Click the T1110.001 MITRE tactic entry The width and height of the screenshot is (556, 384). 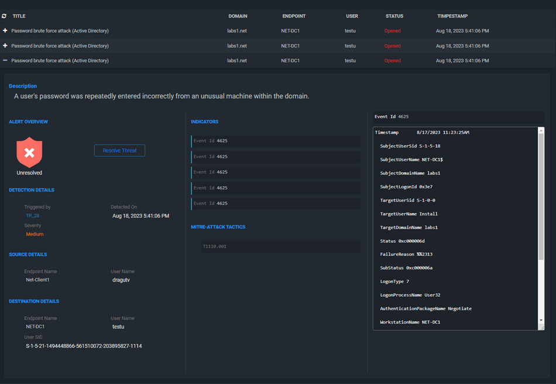(215, 246)
